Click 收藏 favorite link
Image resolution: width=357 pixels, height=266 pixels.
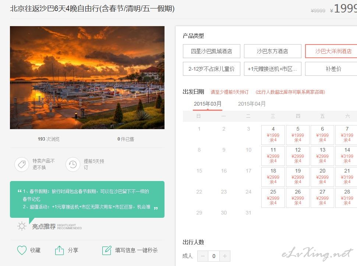click(x=35, y=250)
